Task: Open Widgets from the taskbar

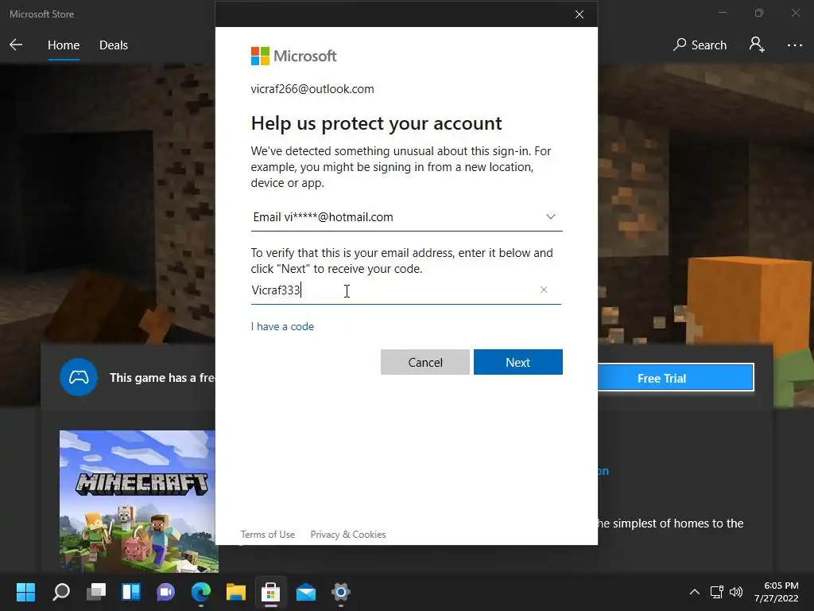Action: click(131, 592)
